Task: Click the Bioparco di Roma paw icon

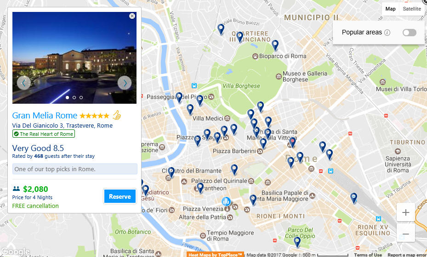Action: tap(255, 56)
